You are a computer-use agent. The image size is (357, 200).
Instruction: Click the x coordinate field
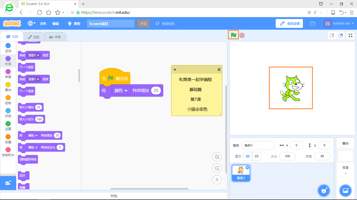click(296, 145)
